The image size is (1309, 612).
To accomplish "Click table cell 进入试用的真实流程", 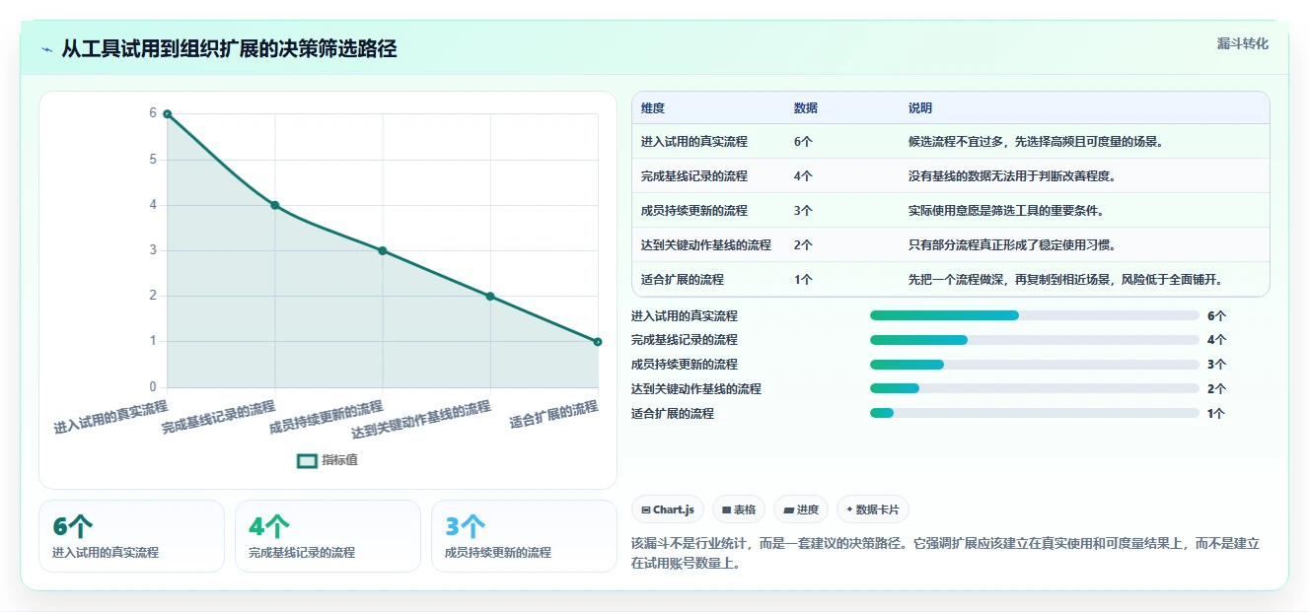I will point(694,142).
